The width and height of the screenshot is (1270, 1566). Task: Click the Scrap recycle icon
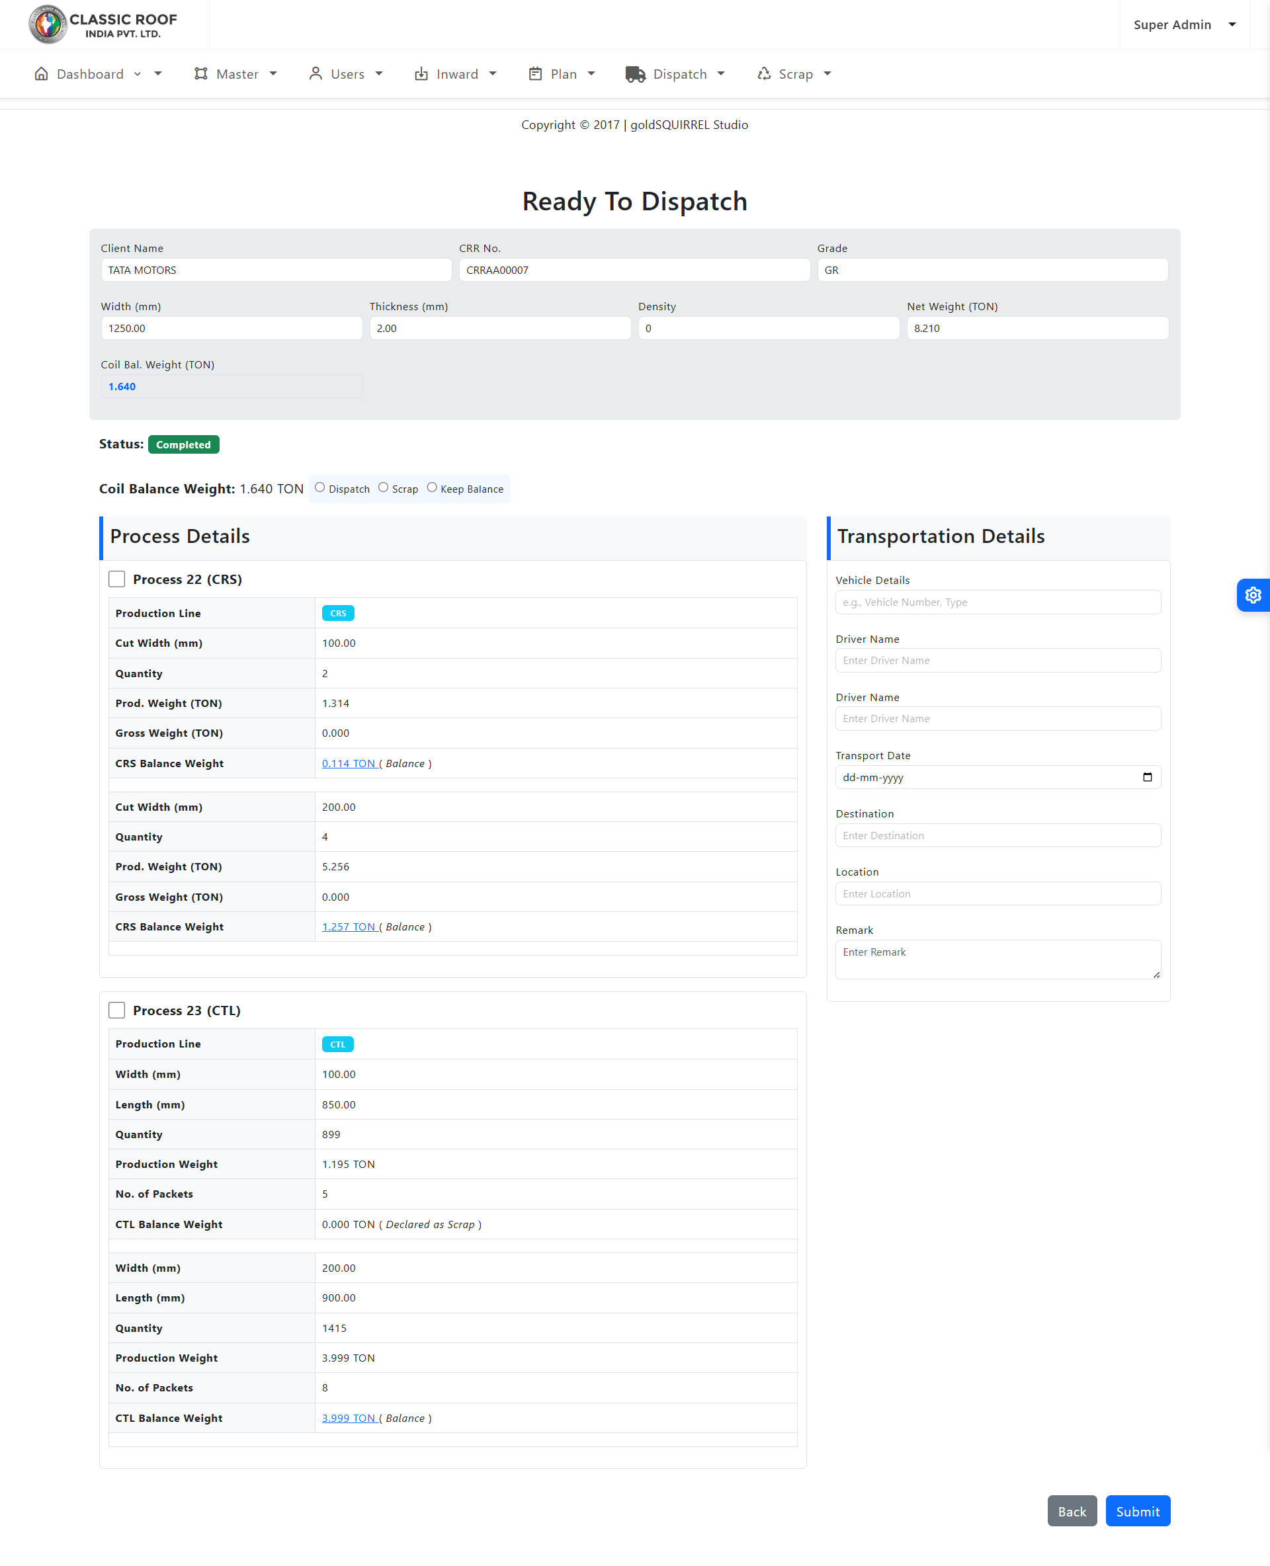tap(764, 74)
